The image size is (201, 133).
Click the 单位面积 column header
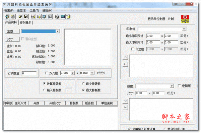[107, 103]
